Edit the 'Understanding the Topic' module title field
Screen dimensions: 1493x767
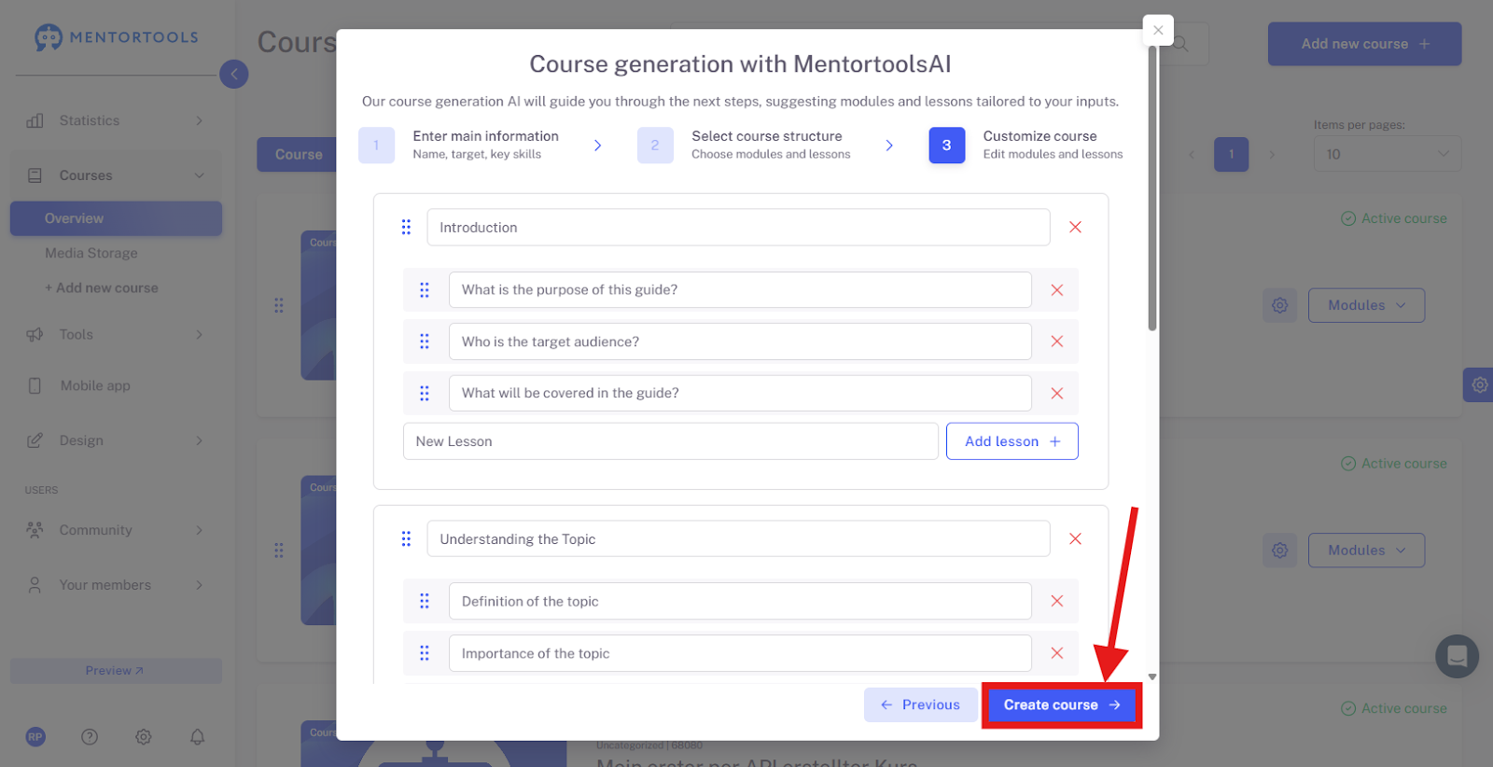[x=738, y=539]
